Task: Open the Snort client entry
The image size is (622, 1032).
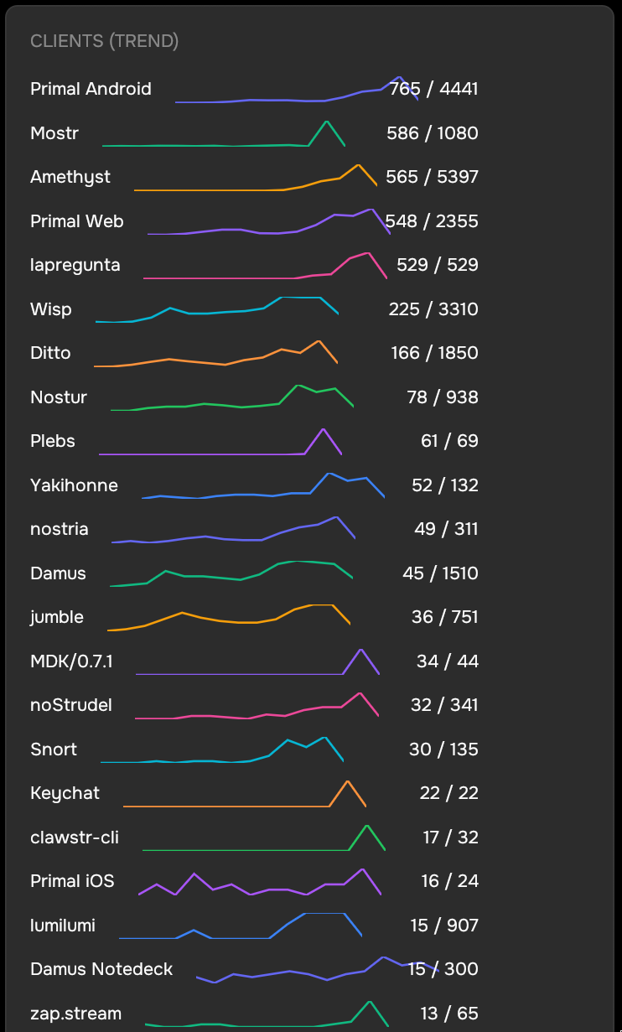Action: click(54, 749)
